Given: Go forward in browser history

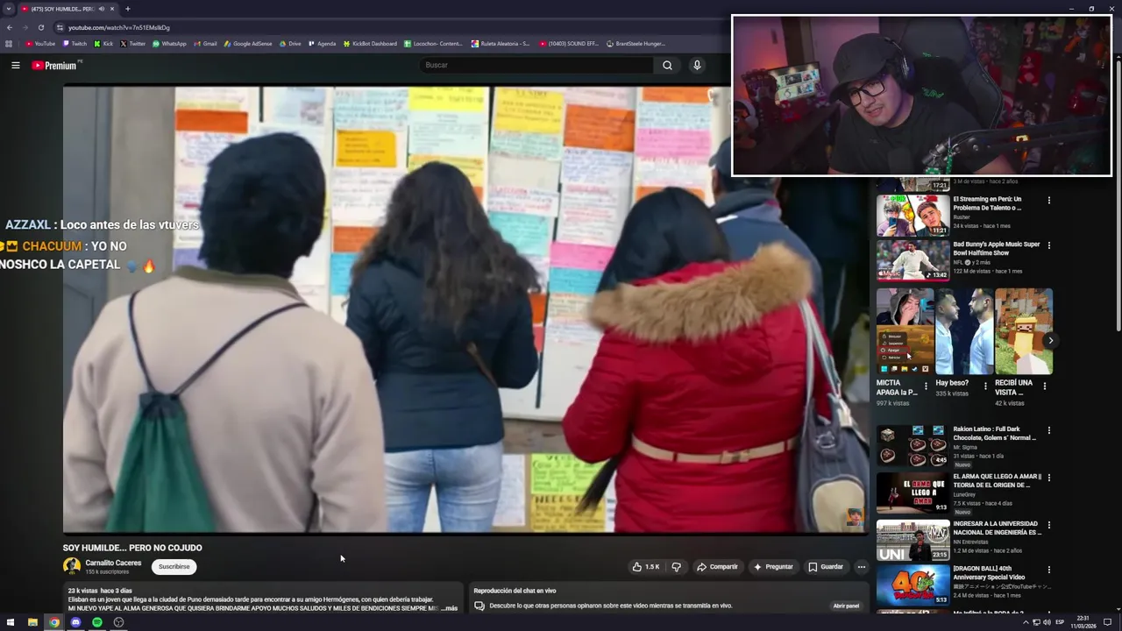Looking at the screenshot, I should pyautogui.click(x=25, y=27).
